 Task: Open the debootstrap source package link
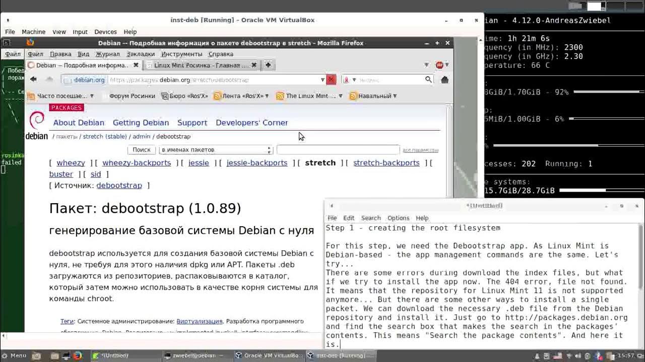point(119,186)
